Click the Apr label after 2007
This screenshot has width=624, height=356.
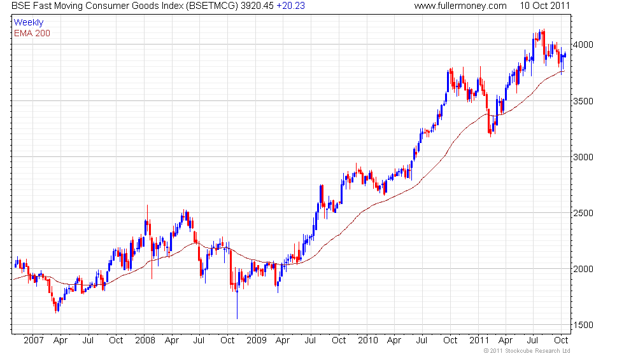coord(60,341)
